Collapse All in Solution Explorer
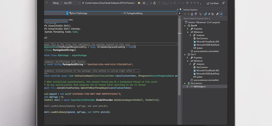Screen dimensions: 272x126 [x=209, y=14]
